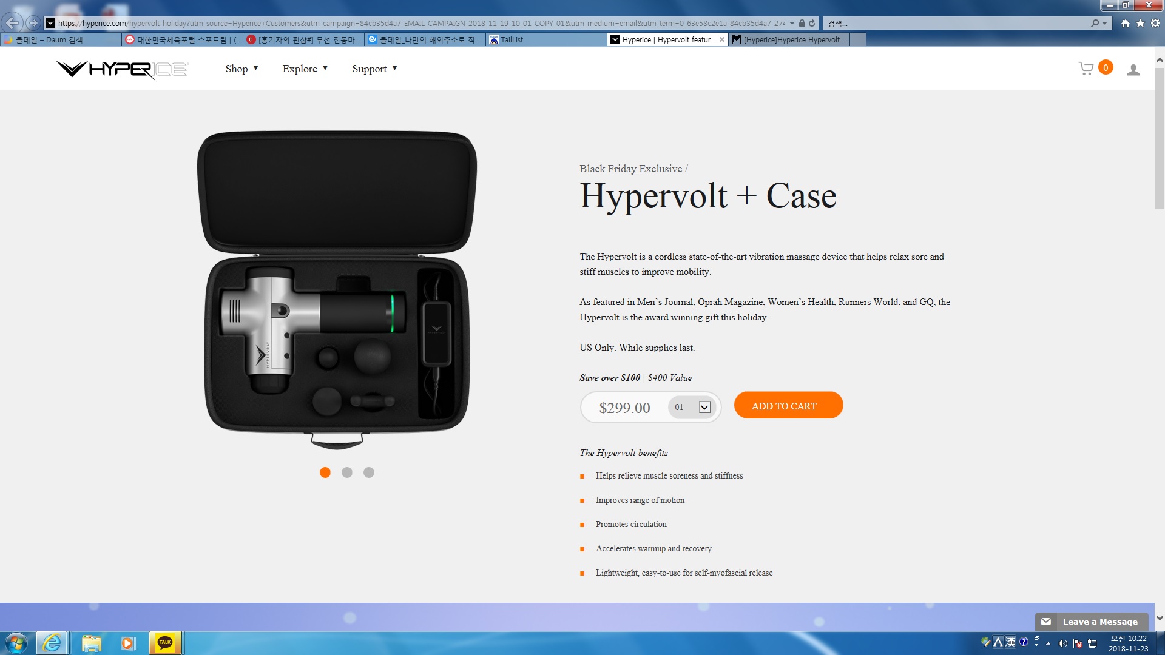Switch to the Daum search tab
The image size is (1165, 655).
point(61,40)
